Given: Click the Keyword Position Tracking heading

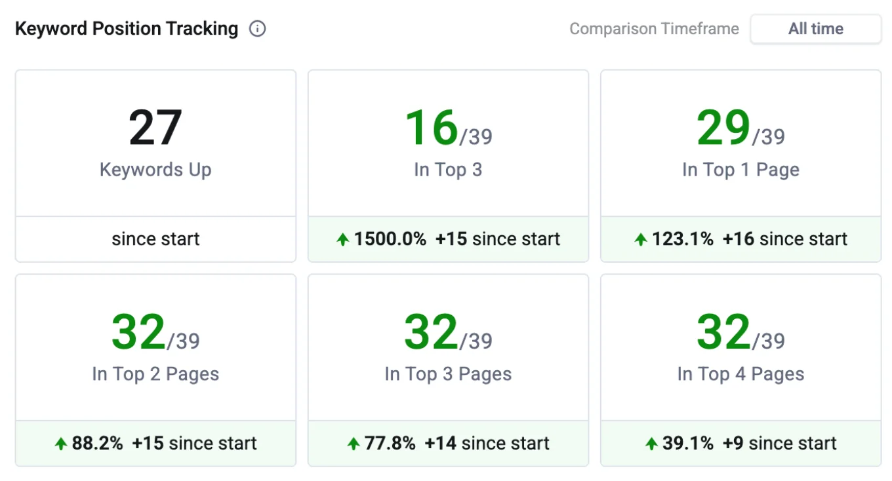Looking at the screenshot, I should tap(127, 28).
